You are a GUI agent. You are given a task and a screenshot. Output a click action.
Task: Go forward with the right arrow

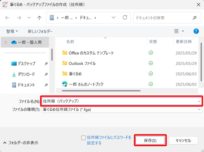(19, 18)
